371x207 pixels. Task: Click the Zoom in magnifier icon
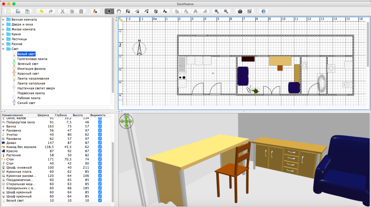(x=216, y=11)
